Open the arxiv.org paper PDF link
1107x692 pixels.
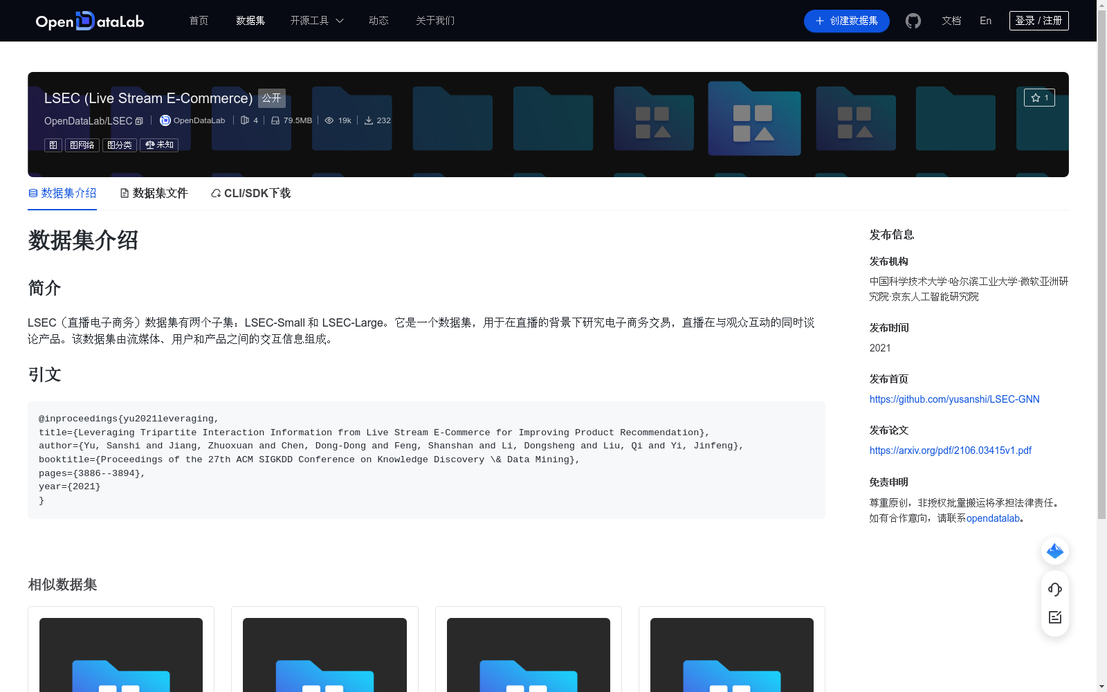[x=950, y=450]
